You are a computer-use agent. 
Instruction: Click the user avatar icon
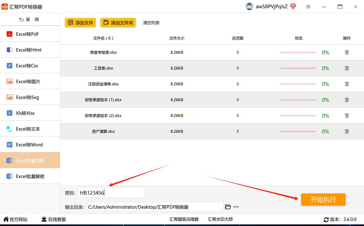tap(249, 6)
